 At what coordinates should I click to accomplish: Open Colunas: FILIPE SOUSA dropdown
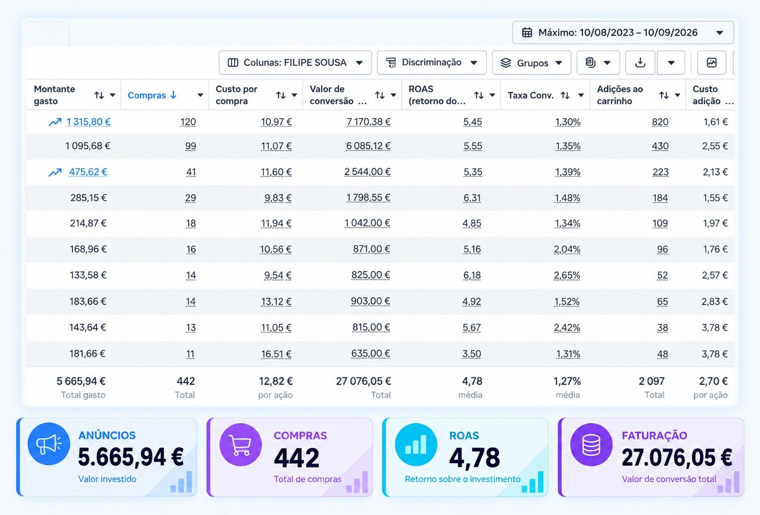[295, 63]
